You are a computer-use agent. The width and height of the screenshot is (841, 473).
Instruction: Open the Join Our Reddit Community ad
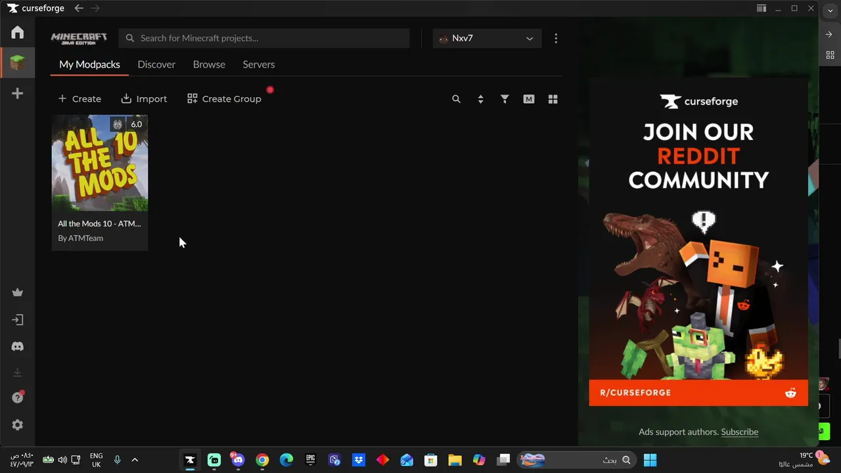point(698,242)
